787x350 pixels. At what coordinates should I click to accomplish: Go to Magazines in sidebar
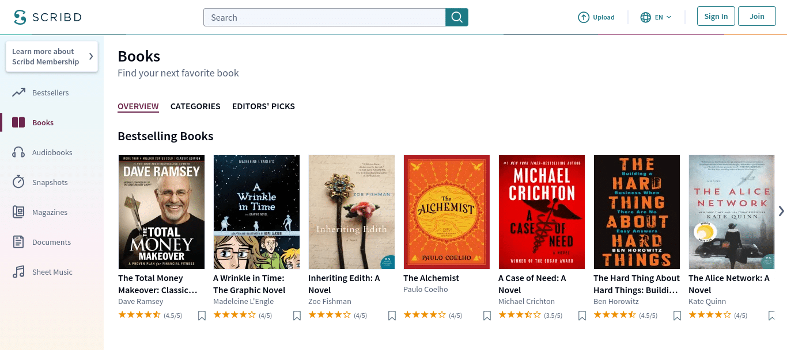pos(50,212)
